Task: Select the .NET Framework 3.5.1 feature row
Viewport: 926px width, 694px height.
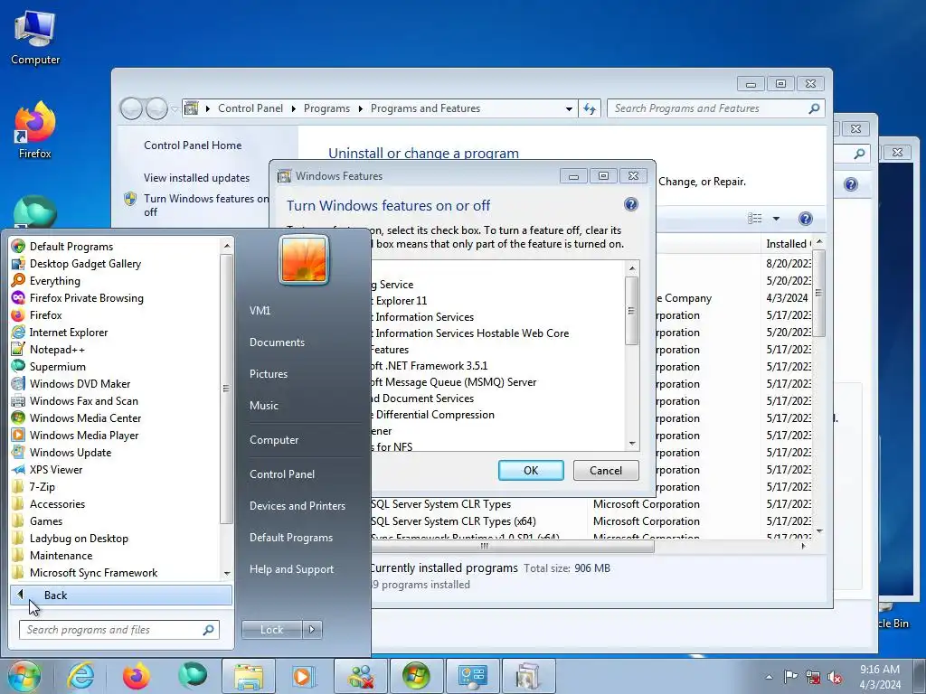Action: (428, 366)
